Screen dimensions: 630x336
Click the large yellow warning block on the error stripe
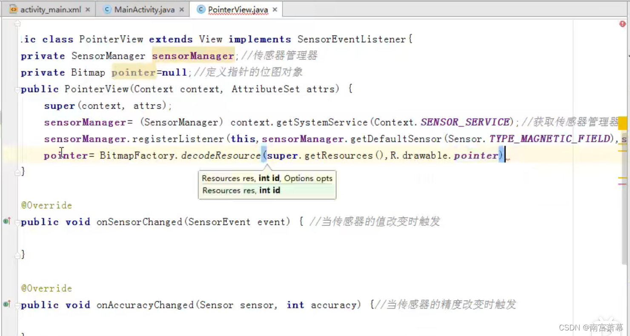622,123
